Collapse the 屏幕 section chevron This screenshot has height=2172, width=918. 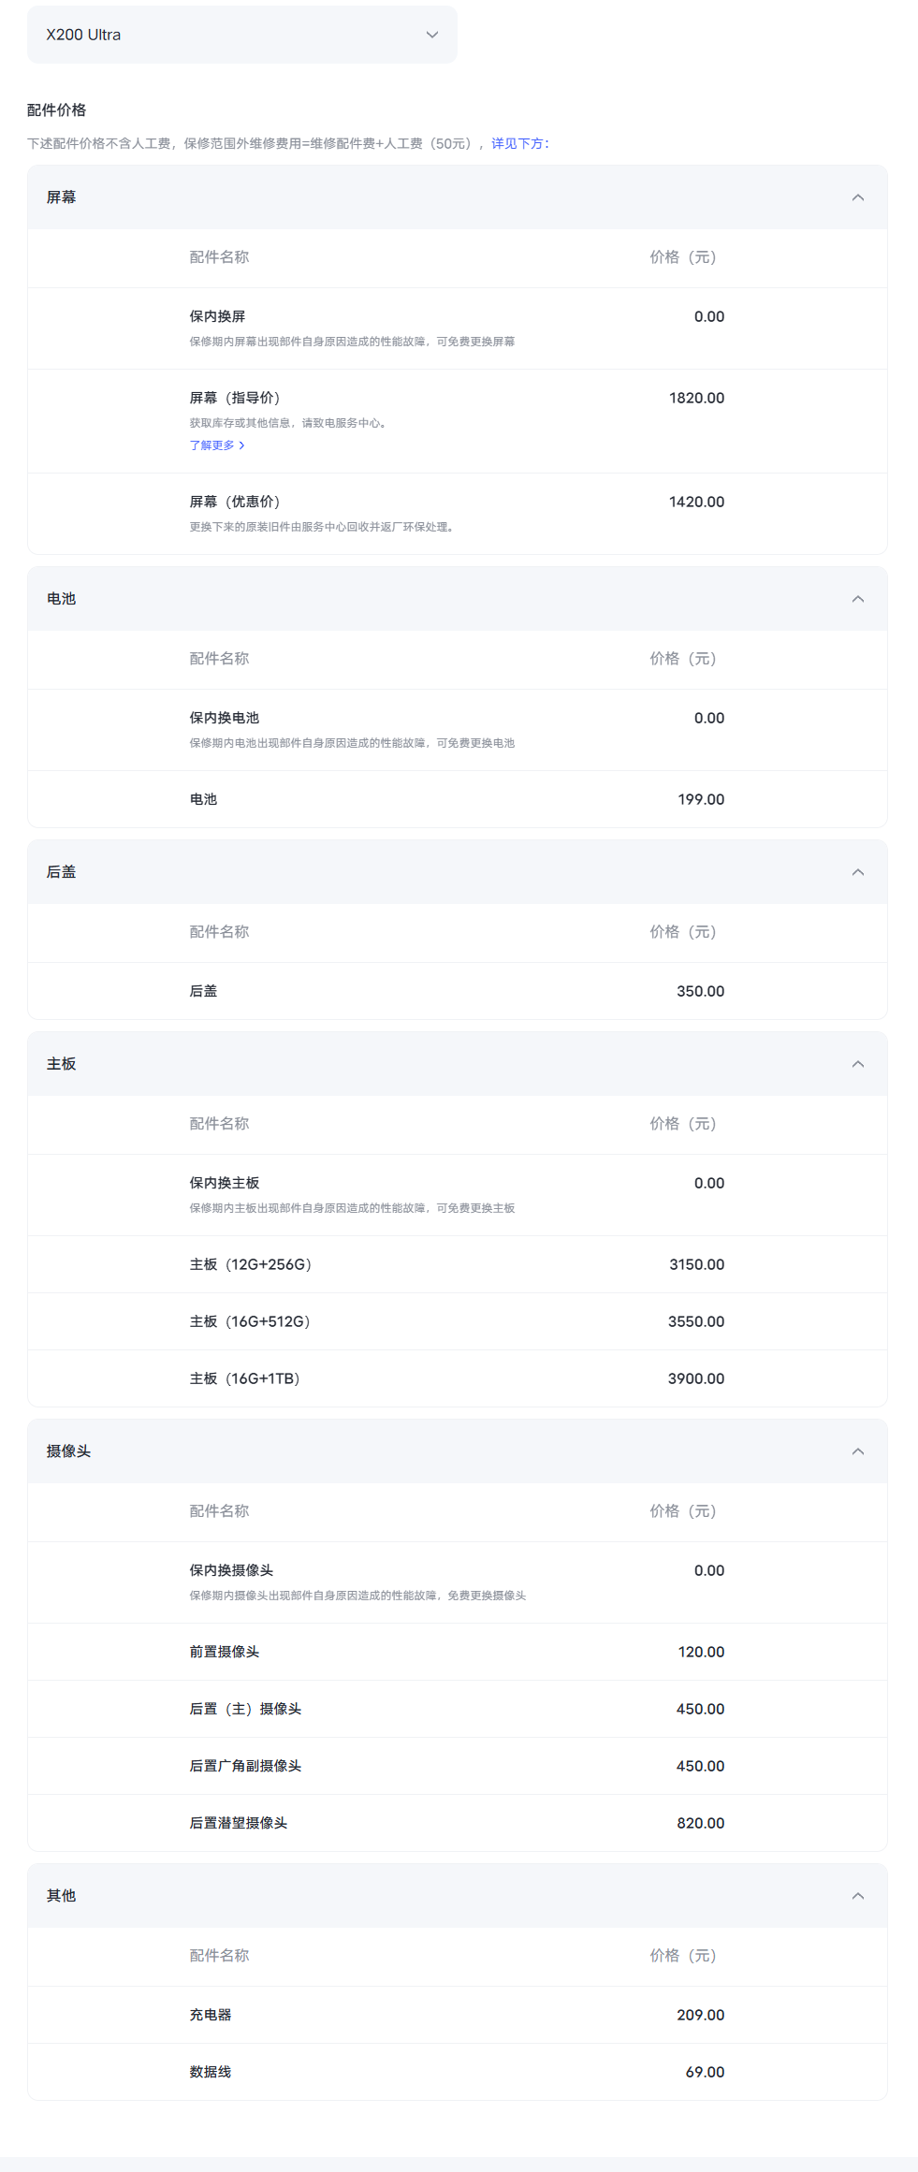(x=857, y=197)
